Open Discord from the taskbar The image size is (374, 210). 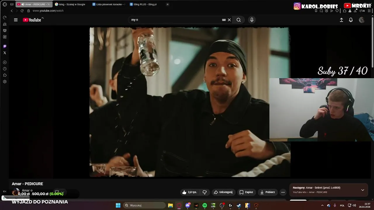click(x=188, y=205)
